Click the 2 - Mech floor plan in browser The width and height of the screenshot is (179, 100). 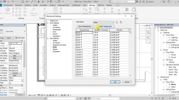(x=172, y=87)
